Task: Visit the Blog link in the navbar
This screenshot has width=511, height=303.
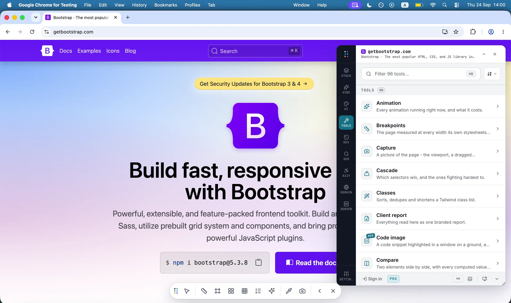Action: tap(130, 51)
